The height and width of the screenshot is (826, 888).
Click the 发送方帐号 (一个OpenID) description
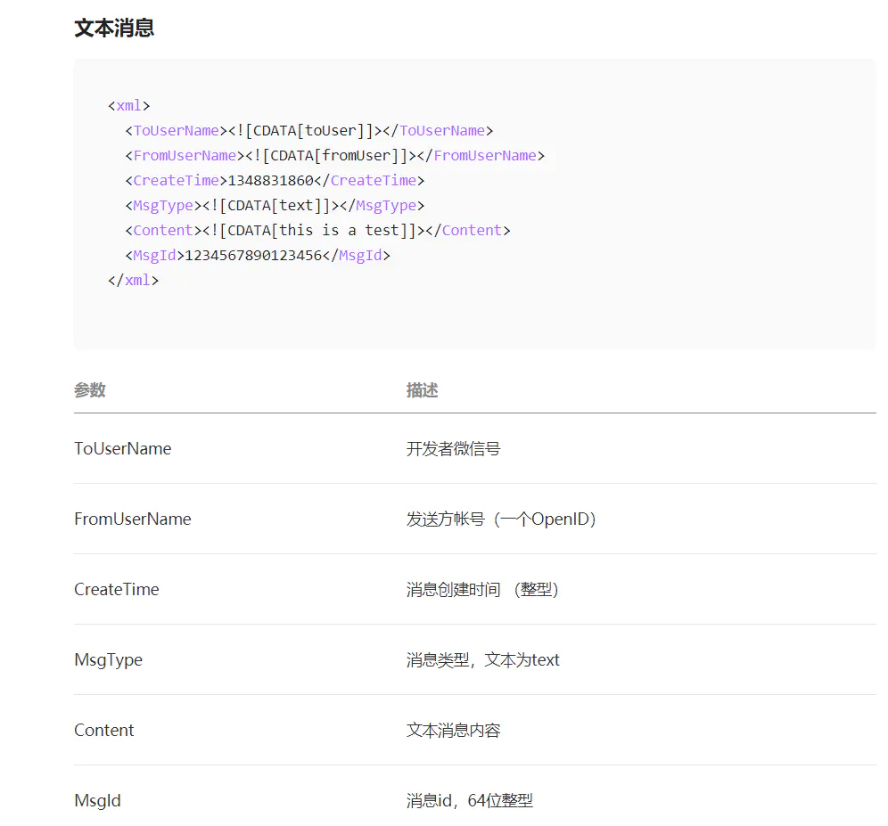[x=502, y=519]
